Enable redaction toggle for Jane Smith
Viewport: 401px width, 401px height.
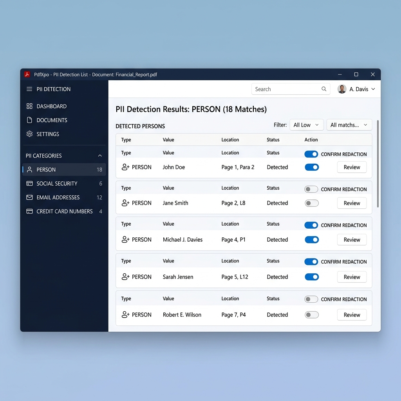[x=311, y=203]
